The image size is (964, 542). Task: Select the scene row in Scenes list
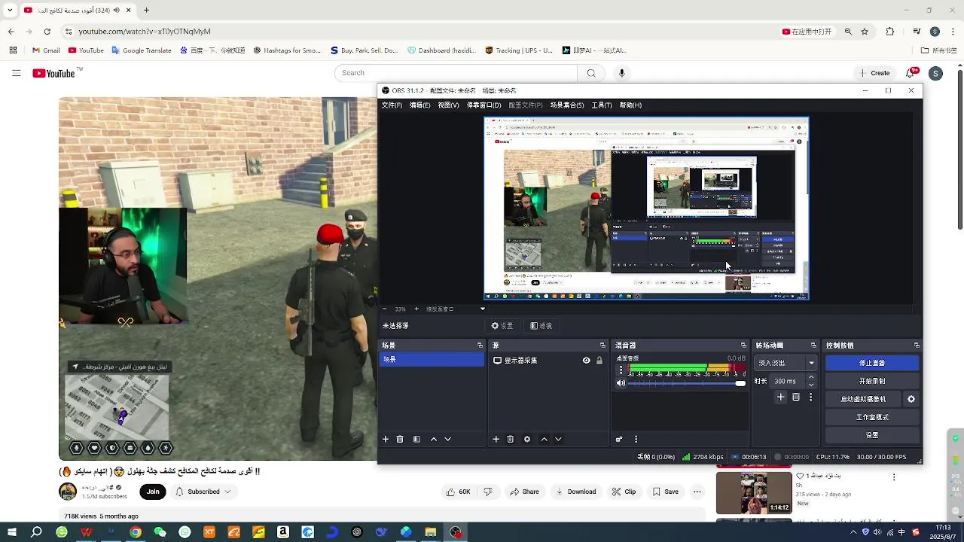432,360
